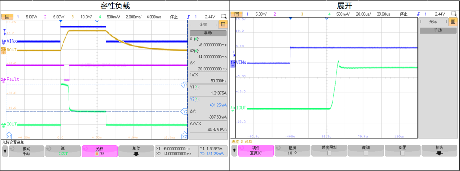Viewport: 460px width, 171px height.
Task: Select the 光标 sidebar tab in right scope
Action: tap(433, 21)
